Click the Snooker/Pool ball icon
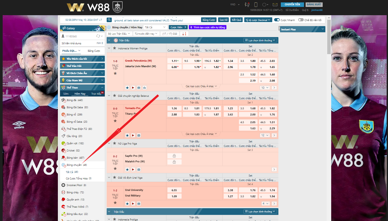Viewport: 388px width, 221px height. pyautogui.click(x=63, y=185)
